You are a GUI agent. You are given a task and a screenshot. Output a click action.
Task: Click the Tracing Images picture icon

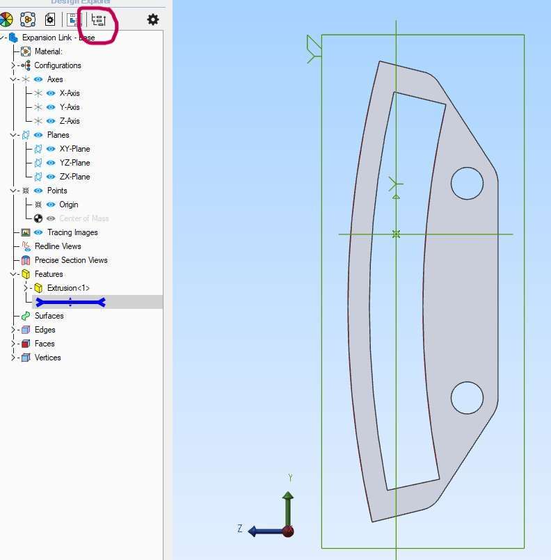pyautogui.click(x=26, y=232)
